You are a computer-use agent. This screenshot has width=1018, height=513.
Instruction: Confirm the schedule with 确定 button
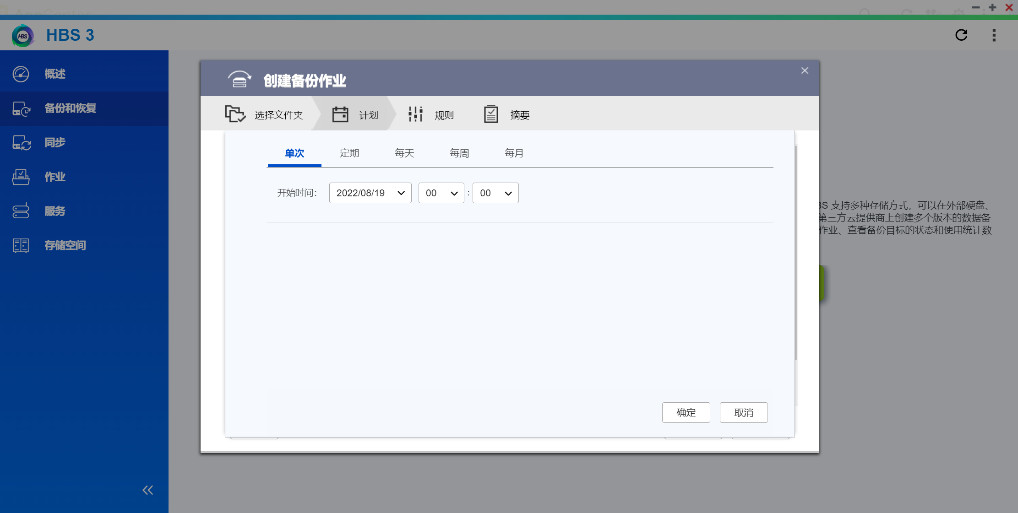pos(686,412)
